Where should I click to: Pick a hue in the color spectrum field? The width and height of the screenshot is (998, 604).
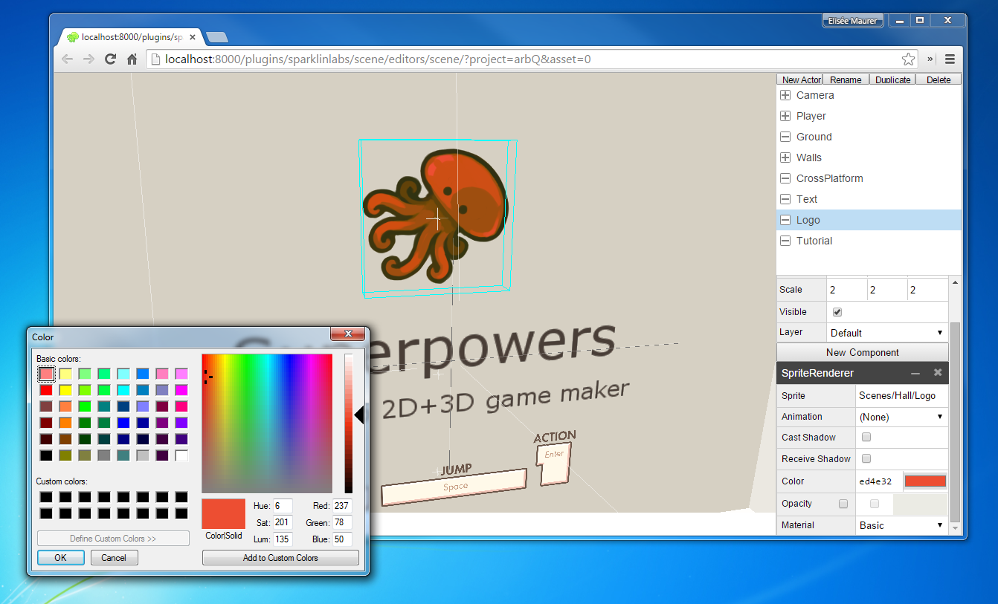(267, 423)
